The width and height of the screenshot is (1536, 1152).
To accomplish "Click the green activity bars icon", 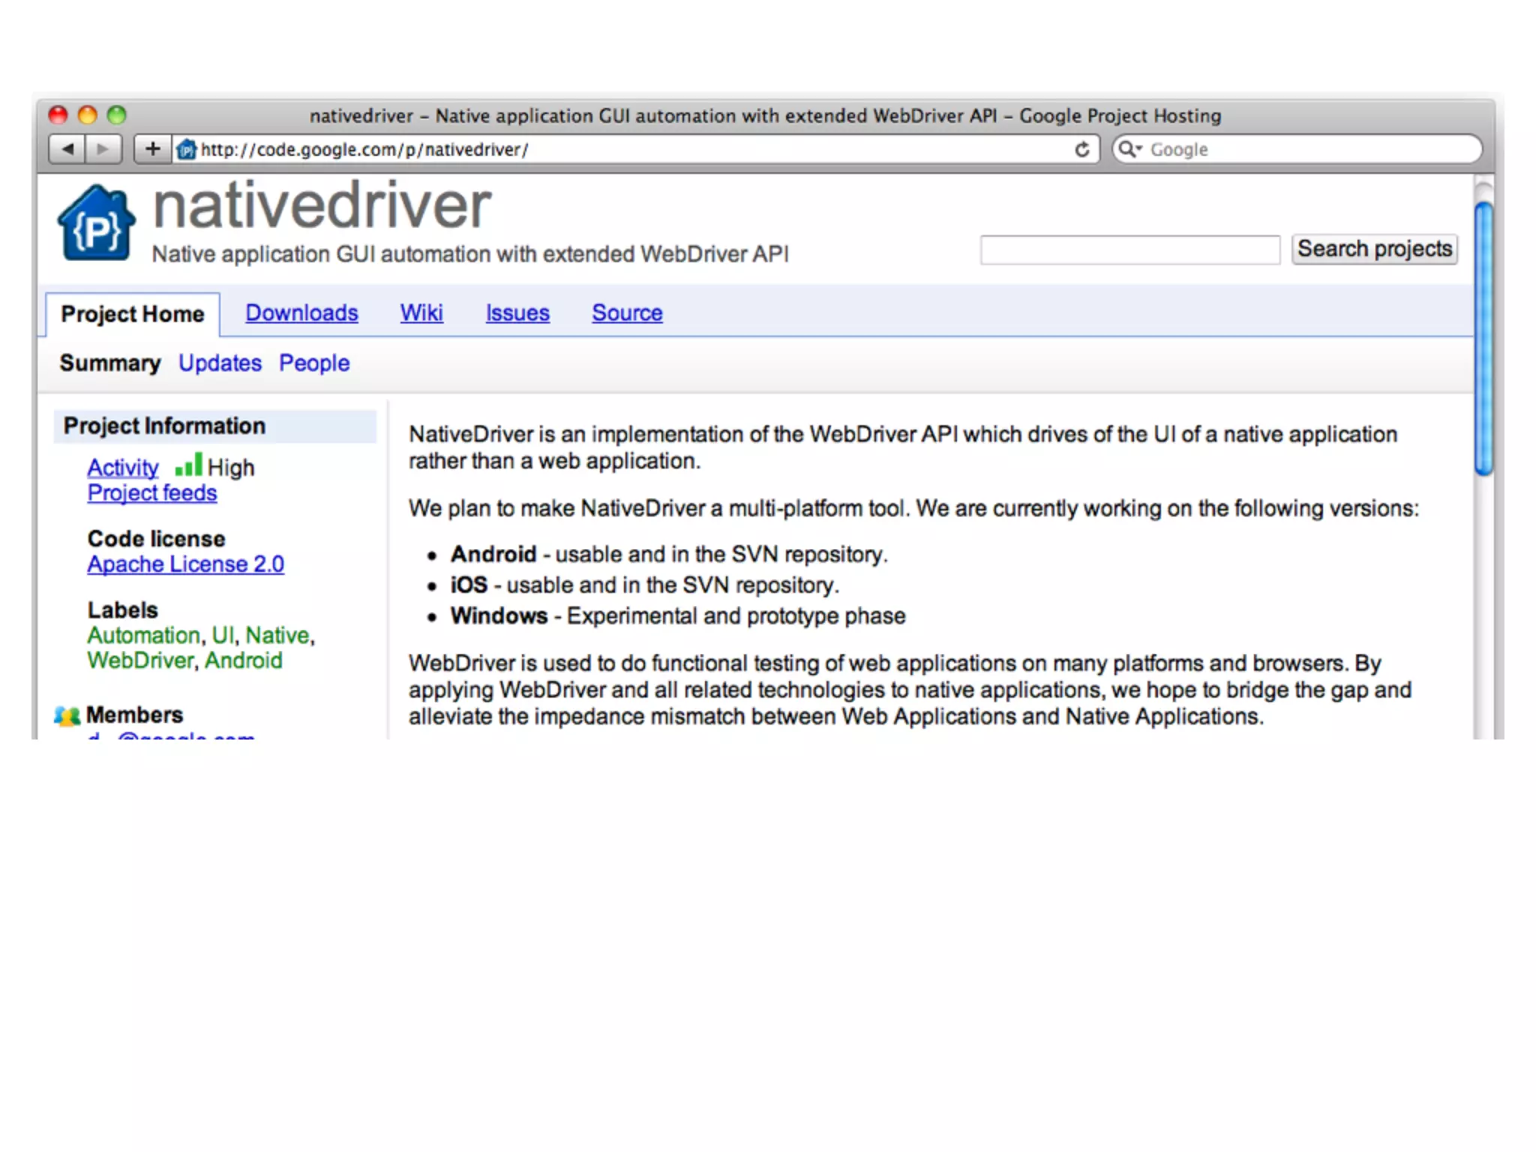I will pyautogui.click(x=188, y=465).
